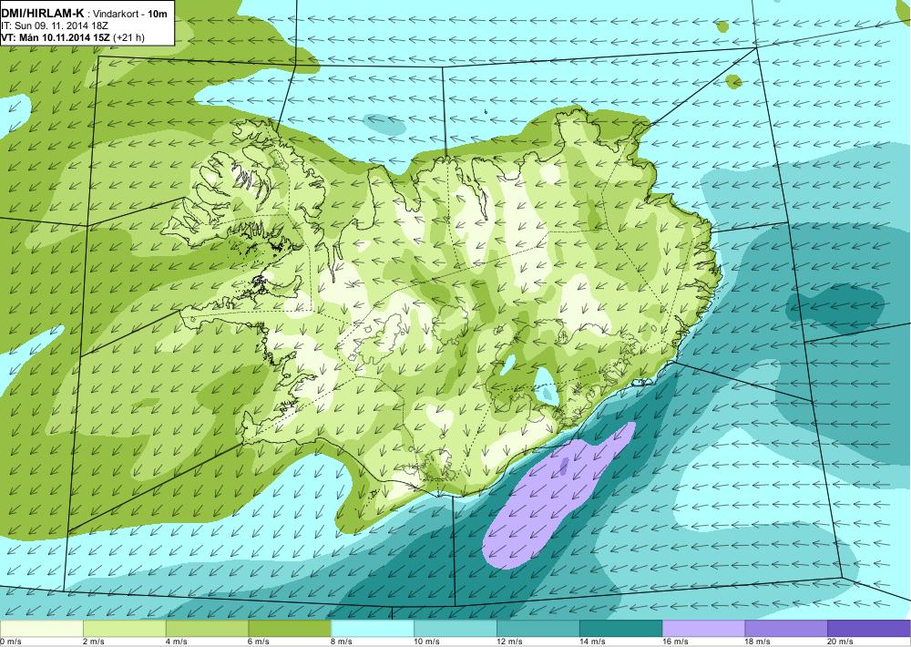Click the '10 m/s' legend label
This screenshot has width=911, height=647.
425,642
